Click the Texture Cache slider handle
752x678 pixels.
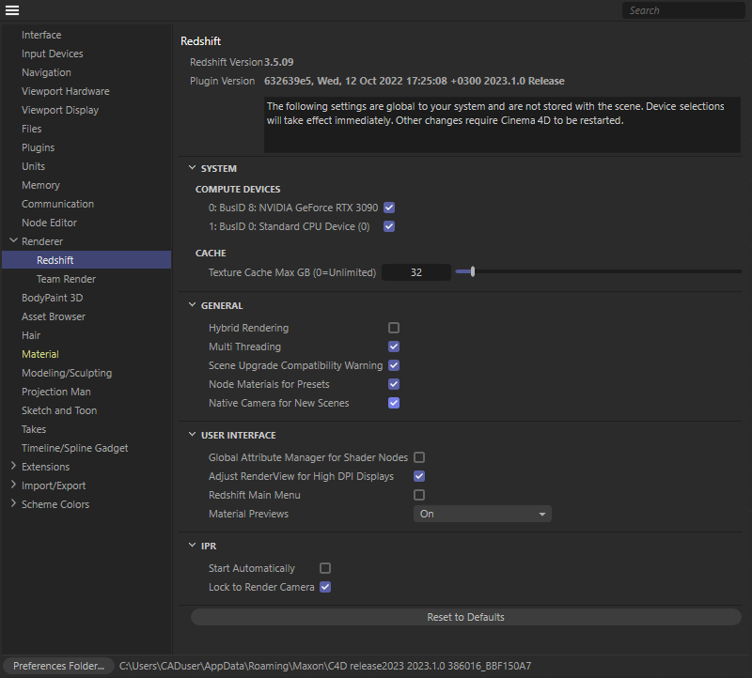[x=473, y=271]
